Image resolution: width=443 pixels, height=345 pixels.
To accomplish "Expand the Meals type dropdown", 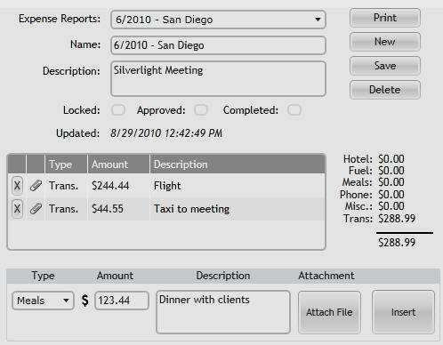I will click(43, 301).
